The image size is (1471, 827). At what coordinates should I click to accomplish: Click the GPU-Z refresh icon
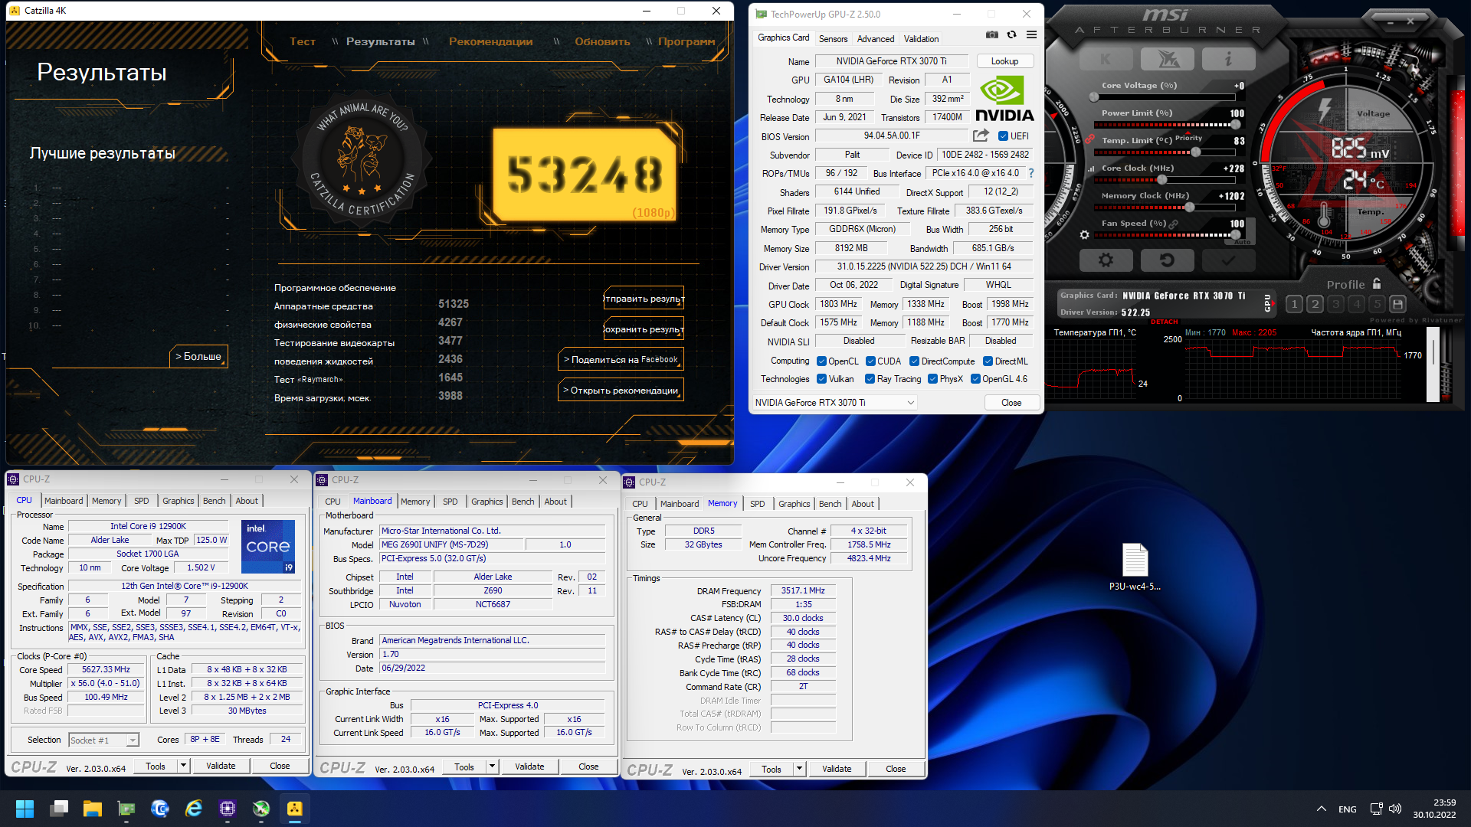[1012, 35]
